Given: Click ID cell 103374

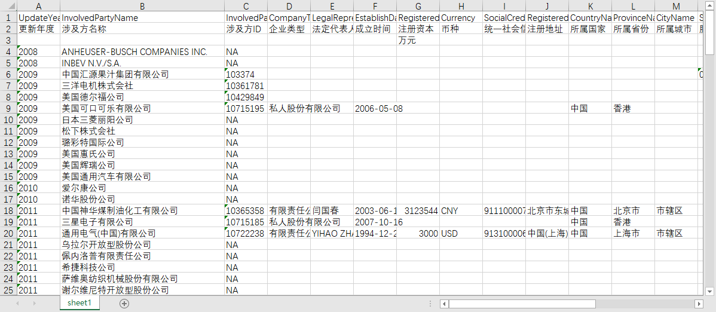Looking at the screenshot, I should [x=246, y=74].
